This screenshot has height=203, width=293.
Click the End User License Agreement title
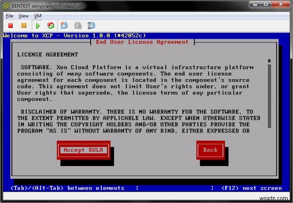(x=142, y=42)
